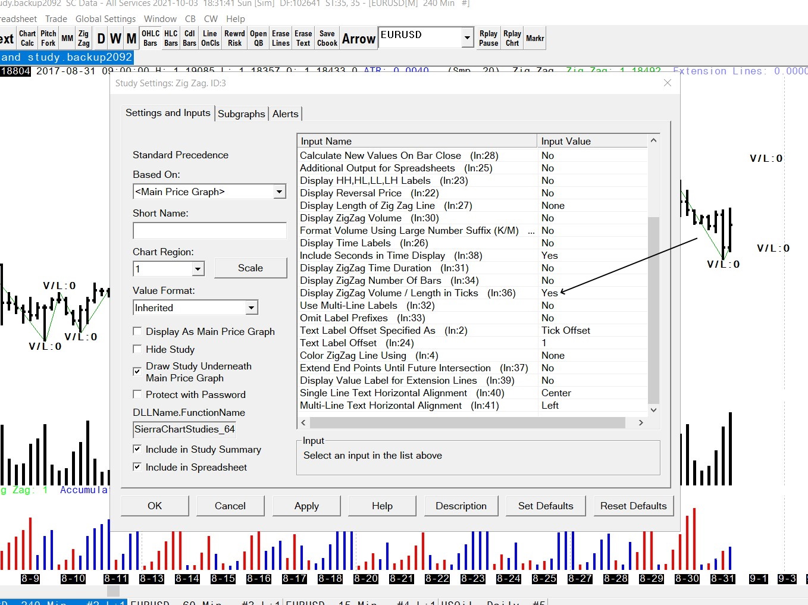Screen dimensions: 808x605
Task: Open the Global Settings menu
Action: pyautogui.click(x=106, y=18)
